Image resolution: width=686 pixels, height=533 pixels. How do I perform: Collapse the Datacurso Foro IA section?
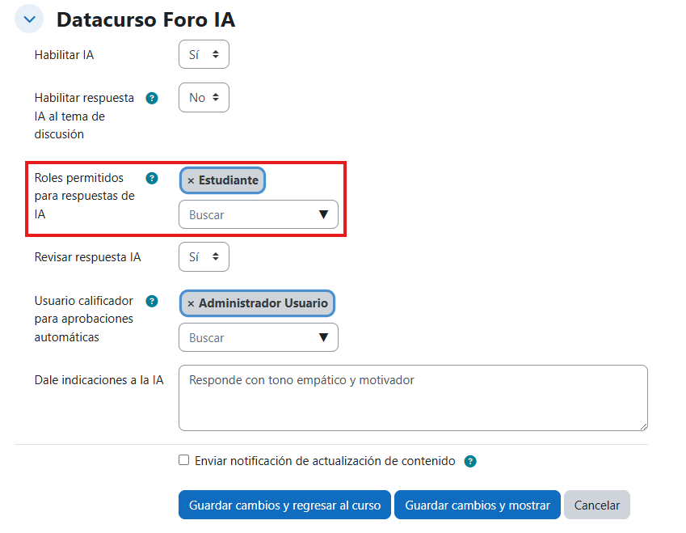click(28, 18)
